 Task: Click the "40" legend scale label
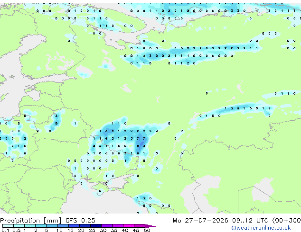125,230
